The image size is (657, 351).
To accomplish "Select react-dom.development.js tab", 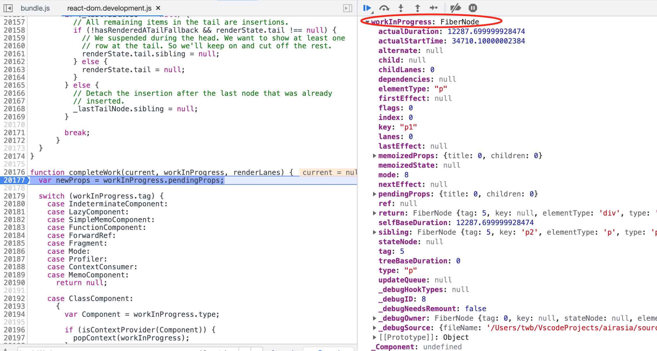I will tap(109, 8).
